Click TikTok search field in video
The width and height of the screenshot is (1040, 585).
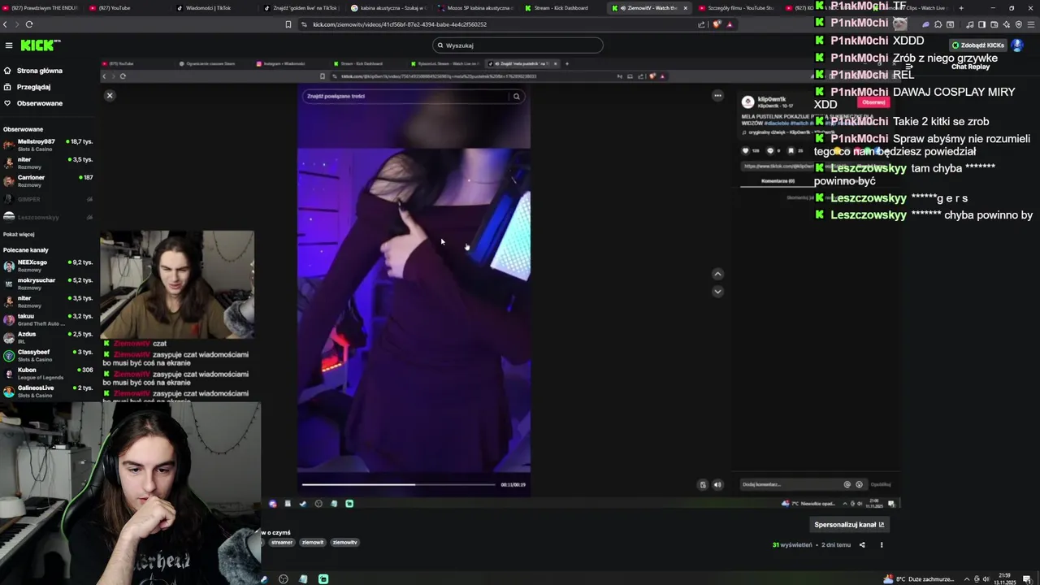point(405,96)
